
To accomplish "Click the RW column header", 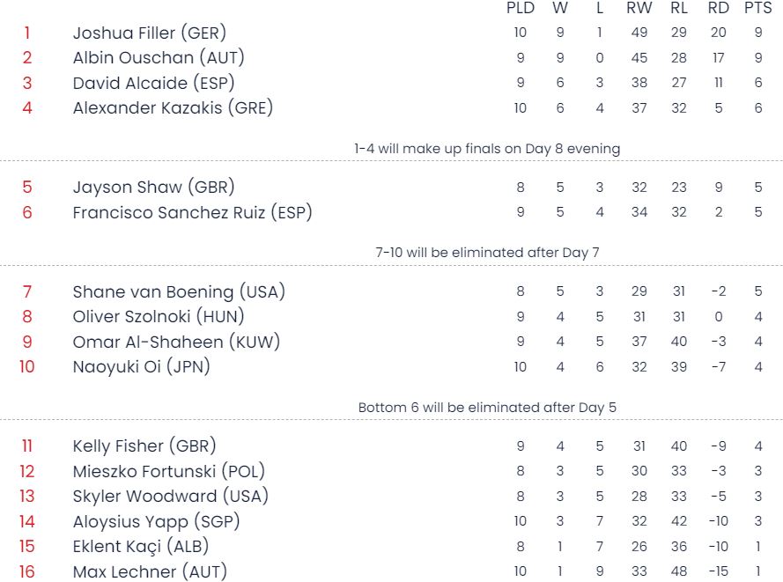I will 639,8.
